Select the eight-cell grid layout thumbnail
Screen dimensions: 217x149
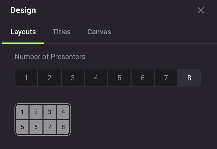[x=43, y=119]
